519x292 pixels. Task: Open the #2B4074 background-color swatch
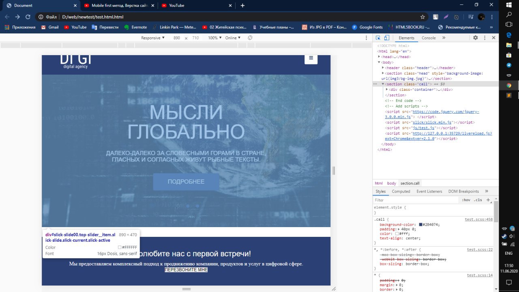point(421,225)
